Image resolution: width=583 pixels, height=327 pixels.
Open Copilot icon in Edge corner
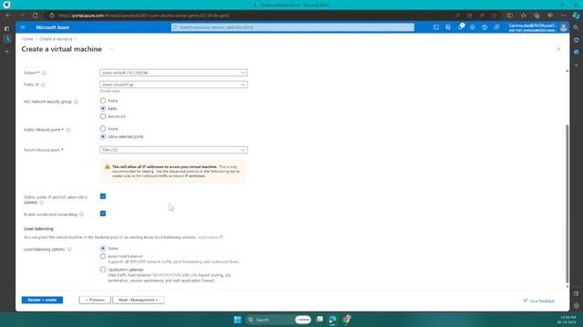[576, 15]
